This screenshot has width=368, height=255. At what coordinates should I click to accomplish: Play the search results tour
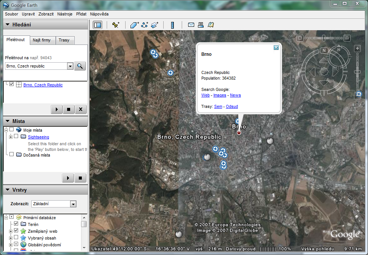point(57,109)
